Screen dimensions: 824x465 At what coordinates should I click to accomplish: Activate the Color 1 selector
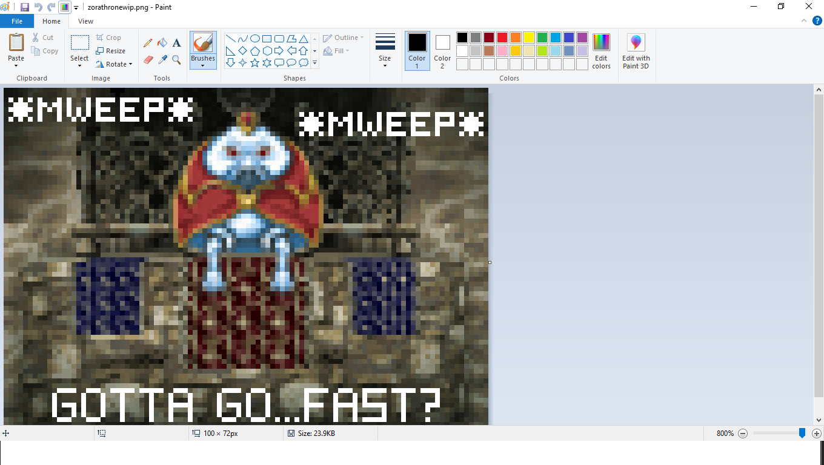pos(417,50)
